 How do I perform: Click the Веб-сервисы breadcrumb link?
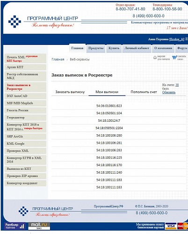[80, 59]
